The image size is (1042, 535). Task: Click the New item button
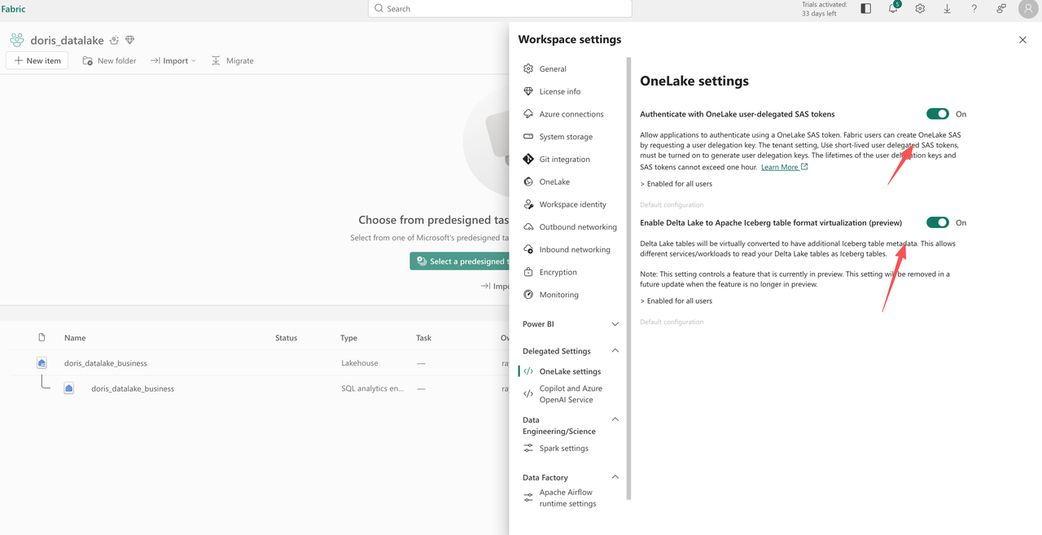pos(37,60)
